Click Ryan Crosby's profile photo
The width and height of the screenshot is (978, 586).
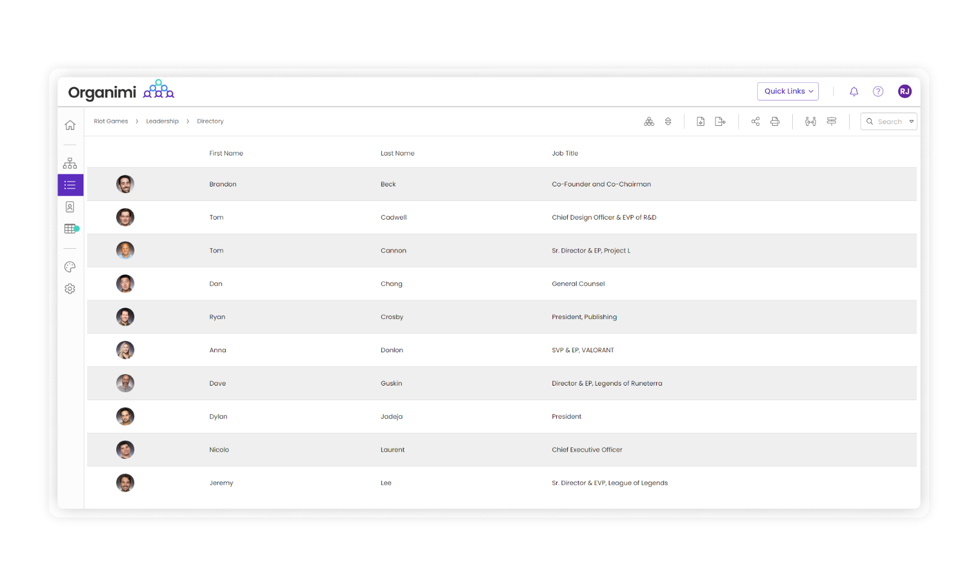click(x=125, y=317)
